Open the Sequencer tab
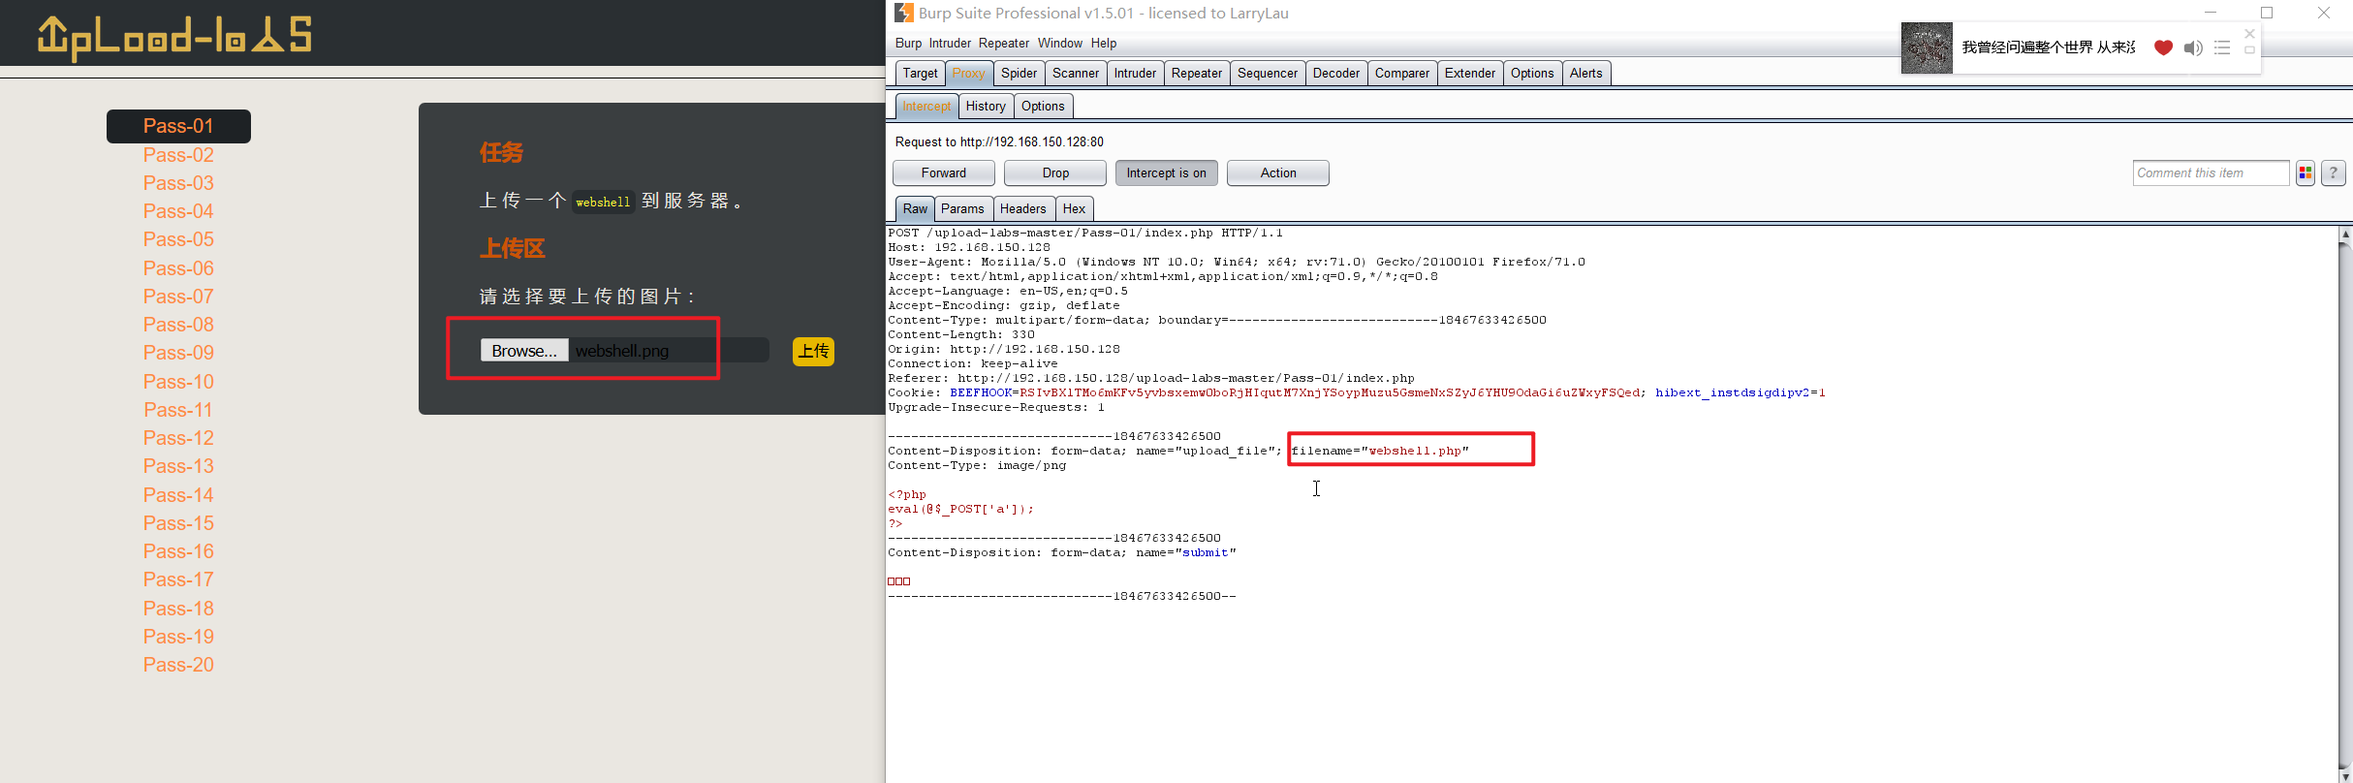 click(x=1268, y=74)
